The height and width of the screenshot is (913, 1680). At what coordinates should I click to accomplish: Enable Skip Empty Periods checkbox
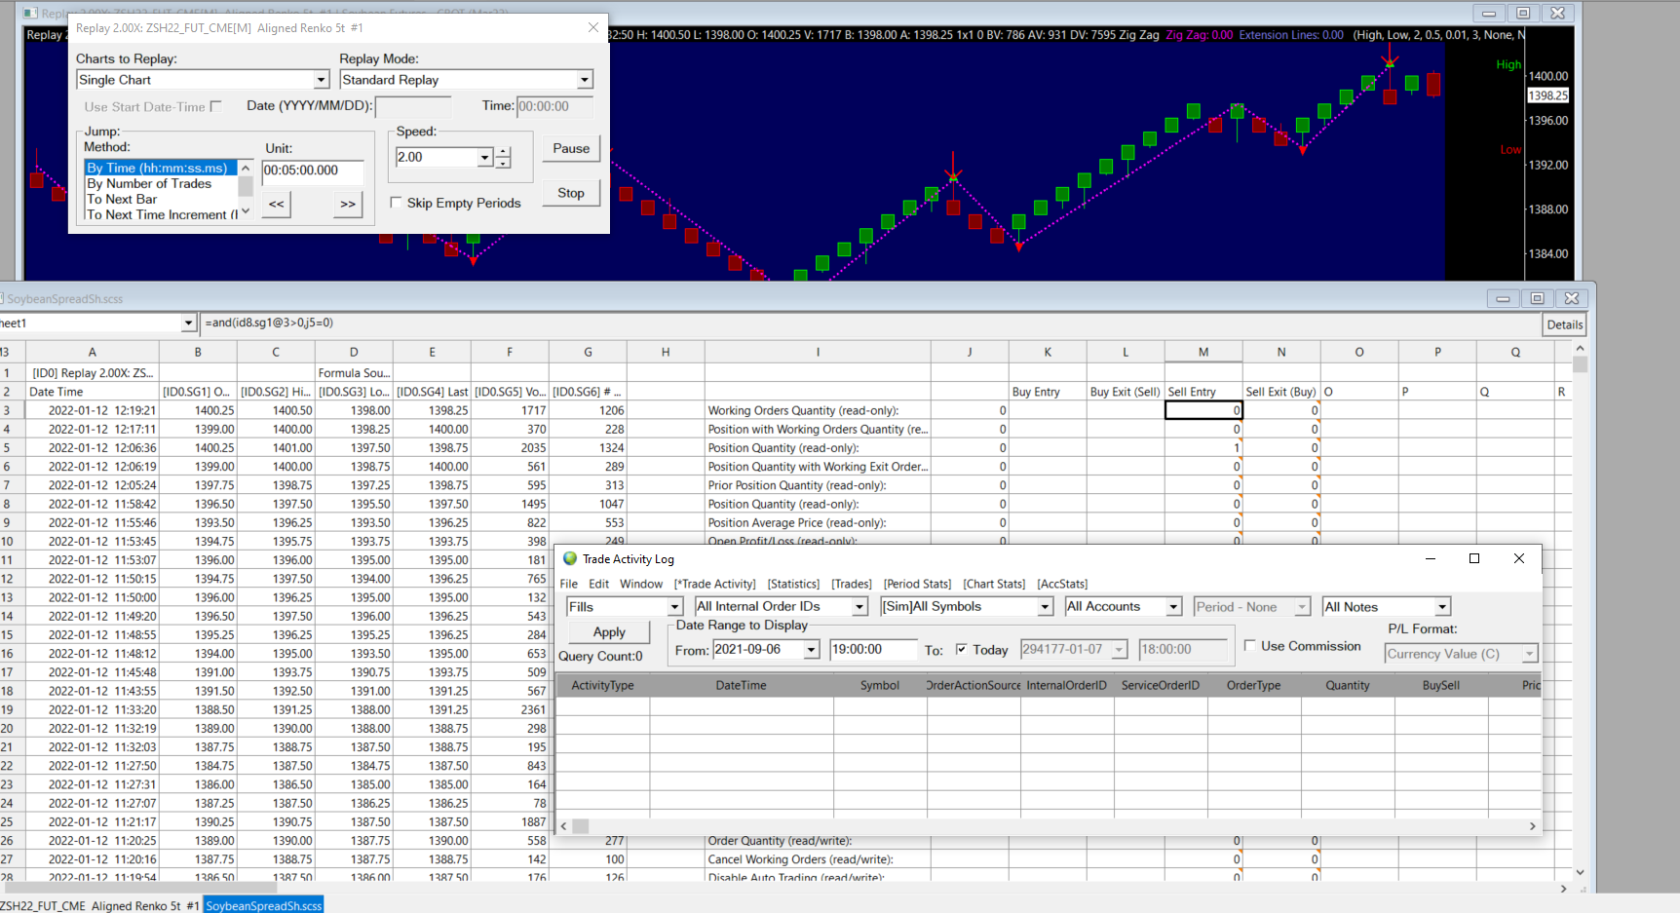point(396,203)
